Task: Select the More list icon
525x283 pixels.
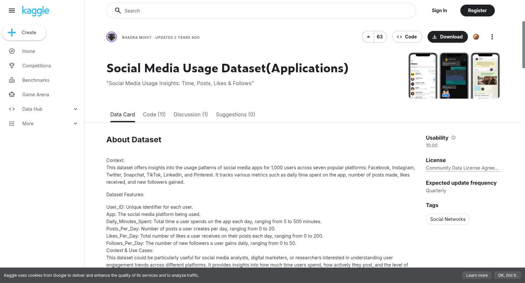Action: point(12,124)
